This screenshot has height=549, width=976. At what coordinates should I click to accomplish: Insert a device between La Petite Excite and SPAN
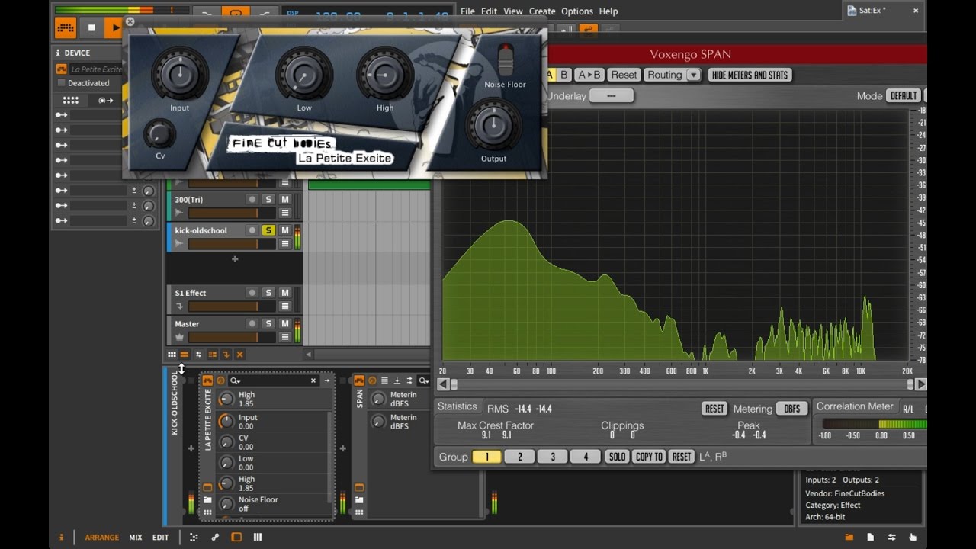(x=343, y=448)
